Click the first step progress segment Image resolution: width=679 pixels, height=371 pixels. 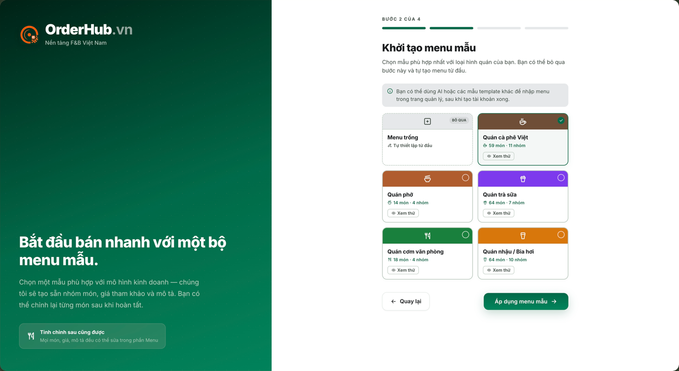pyautogui.click(x=404, y=28)
